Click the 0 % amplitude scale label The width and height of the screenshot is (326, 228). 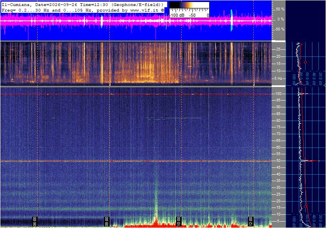pos(281,19)
